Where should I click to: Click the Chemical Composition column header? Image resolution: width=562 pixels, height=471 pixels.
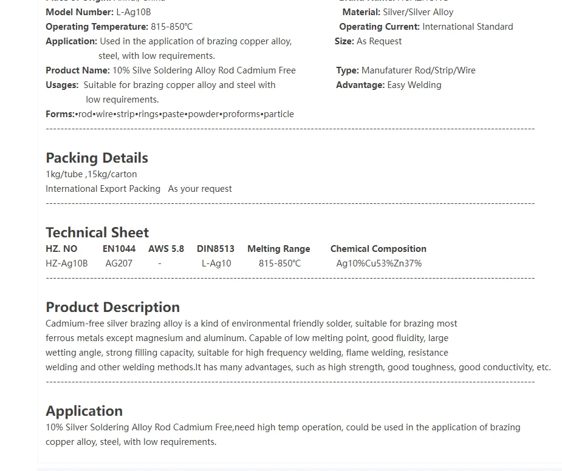point(378,249)
